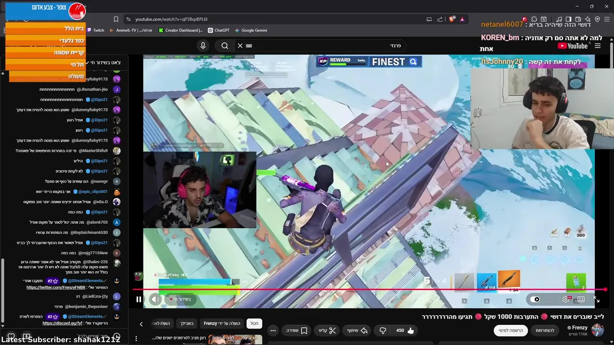Bookmark this page icon in toolbar
Viewport: 614px width, 345px height.
point(116,19)
